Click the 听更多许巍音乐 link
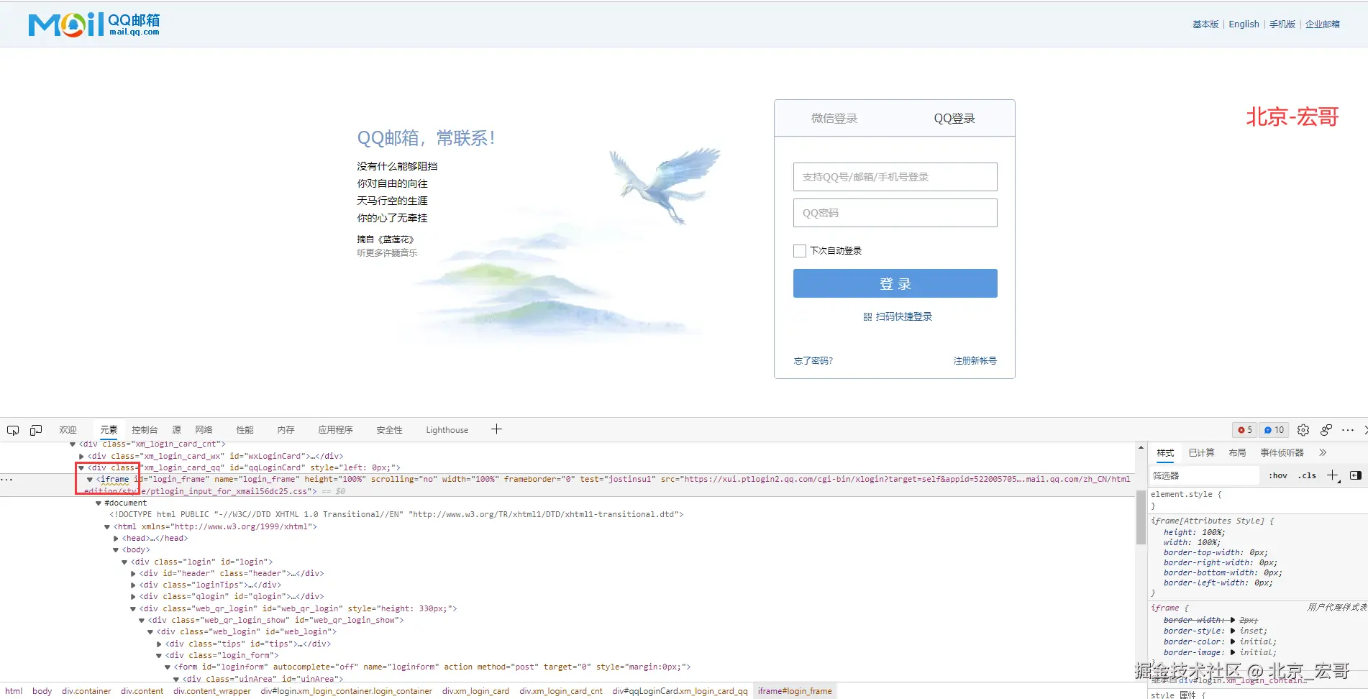The width and height of the screenshot is (1368, 699). coord(387,253)
